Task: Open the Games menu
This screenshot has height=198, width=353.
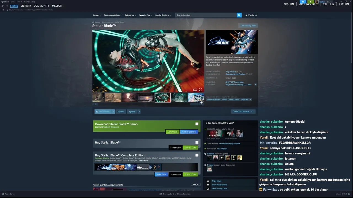Action: pos(27,2)
